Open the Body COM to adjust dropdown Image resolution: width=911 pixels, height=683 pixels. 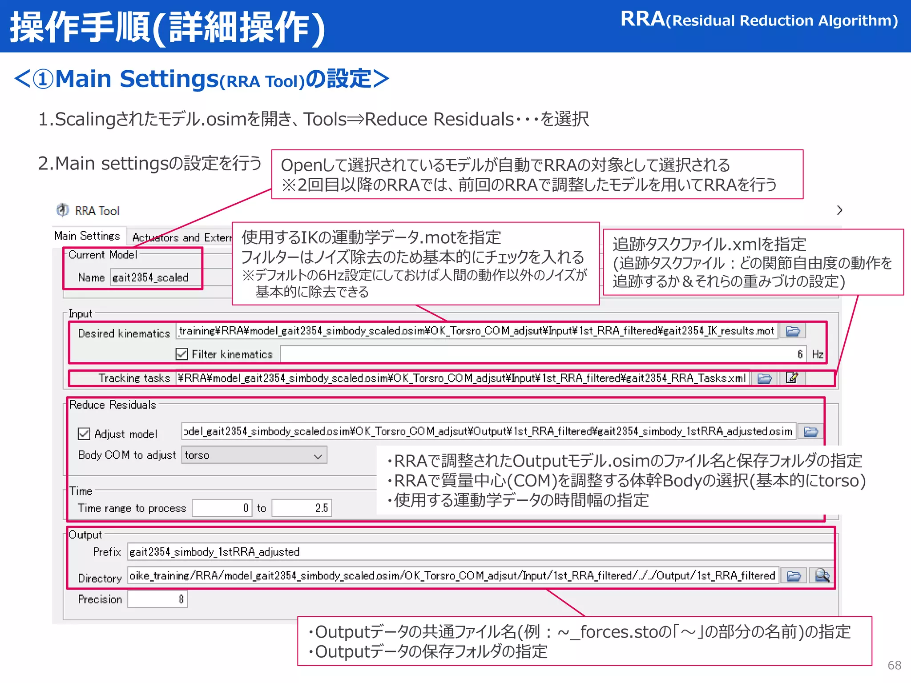pos(254,455)
